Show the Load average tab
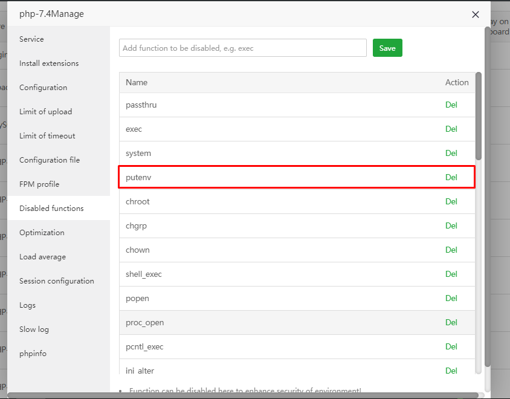The height and width of the screenshot is (399, 510). 42,257
